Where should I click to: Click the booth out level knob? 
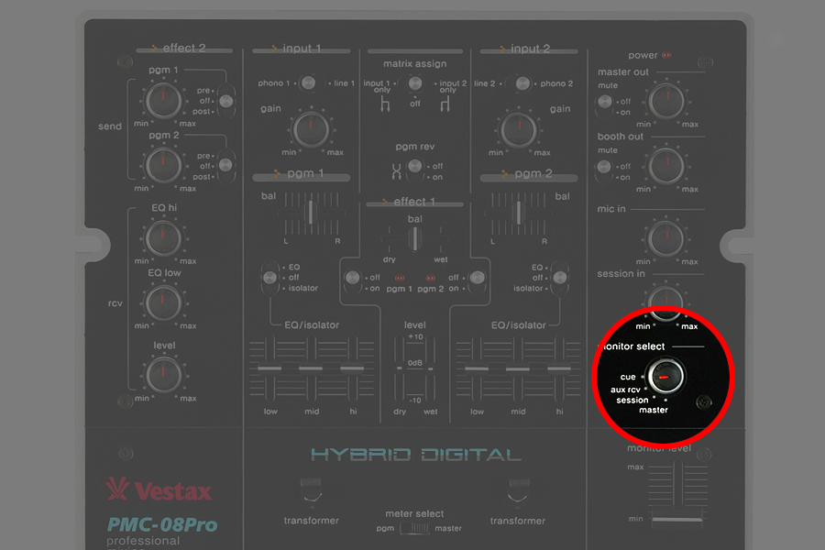point(666,165)
